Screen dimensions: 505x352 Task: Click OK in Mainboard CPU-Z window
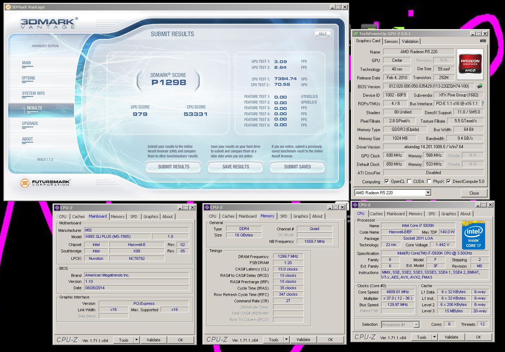click(x=180, y=340)
